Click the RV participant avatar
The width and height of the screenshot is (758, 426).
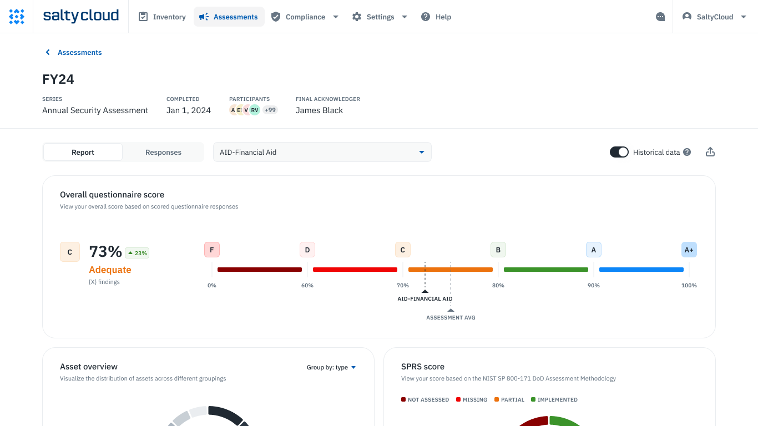point(255,110)
